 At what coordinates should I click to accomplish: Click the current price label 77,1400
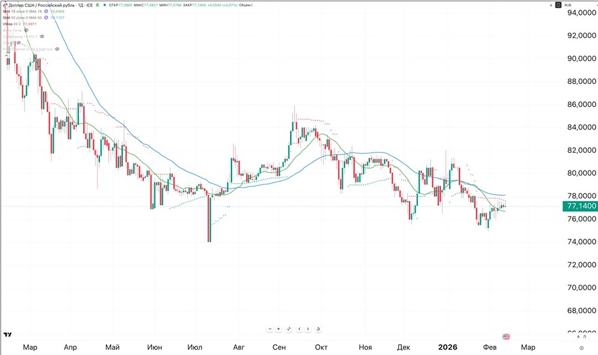coord(579,206)
